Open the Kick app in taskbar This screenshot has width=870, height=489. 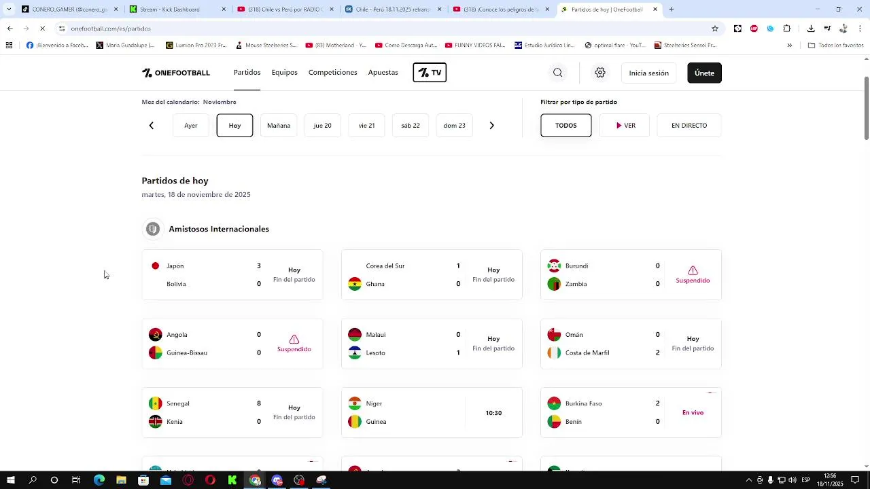click(x=232, y=480)
